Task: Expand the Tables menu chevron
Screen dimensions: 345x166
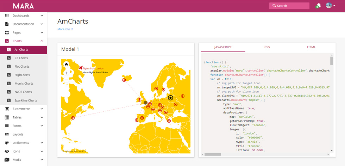Action: (x=42, y=117)
